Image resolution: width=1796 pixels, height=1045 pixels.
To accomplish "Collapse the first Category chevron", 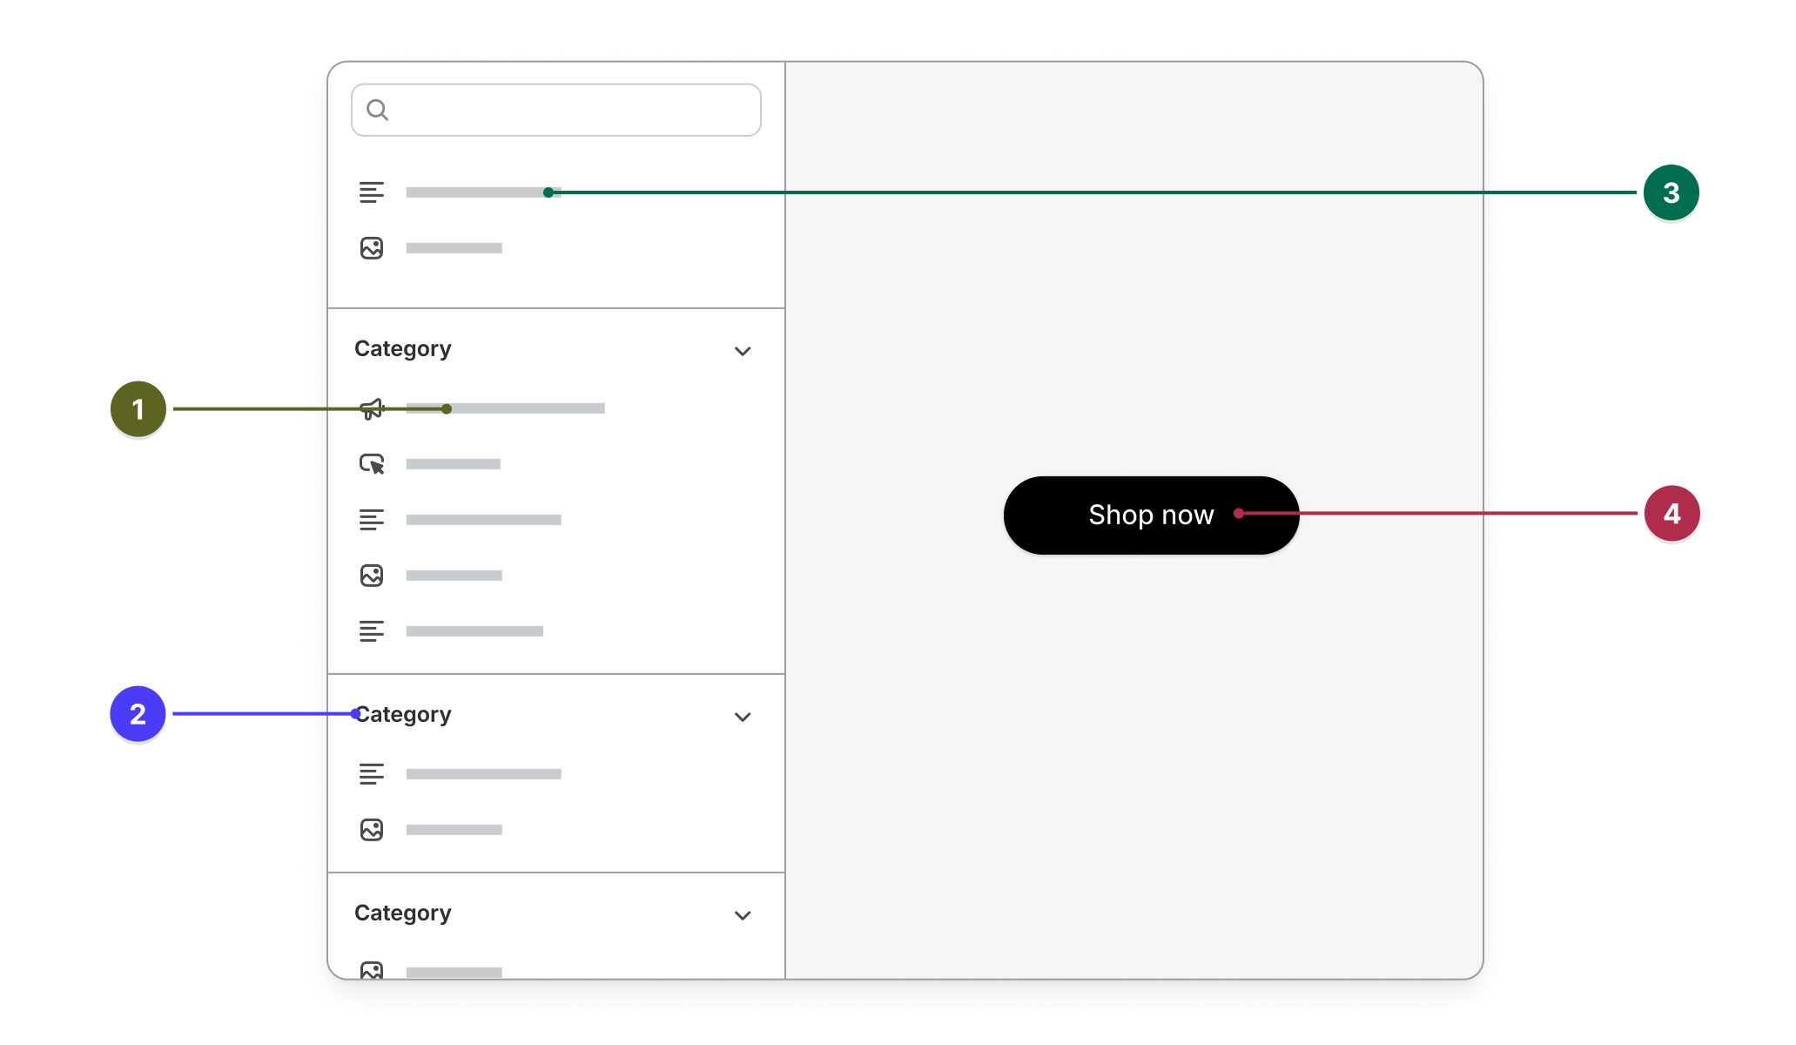I will (743, 351).
